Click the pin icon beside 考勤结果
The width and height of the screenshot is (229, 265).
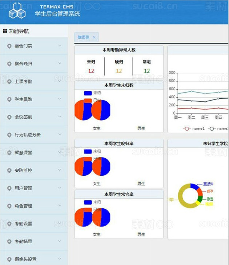[9, 241]
